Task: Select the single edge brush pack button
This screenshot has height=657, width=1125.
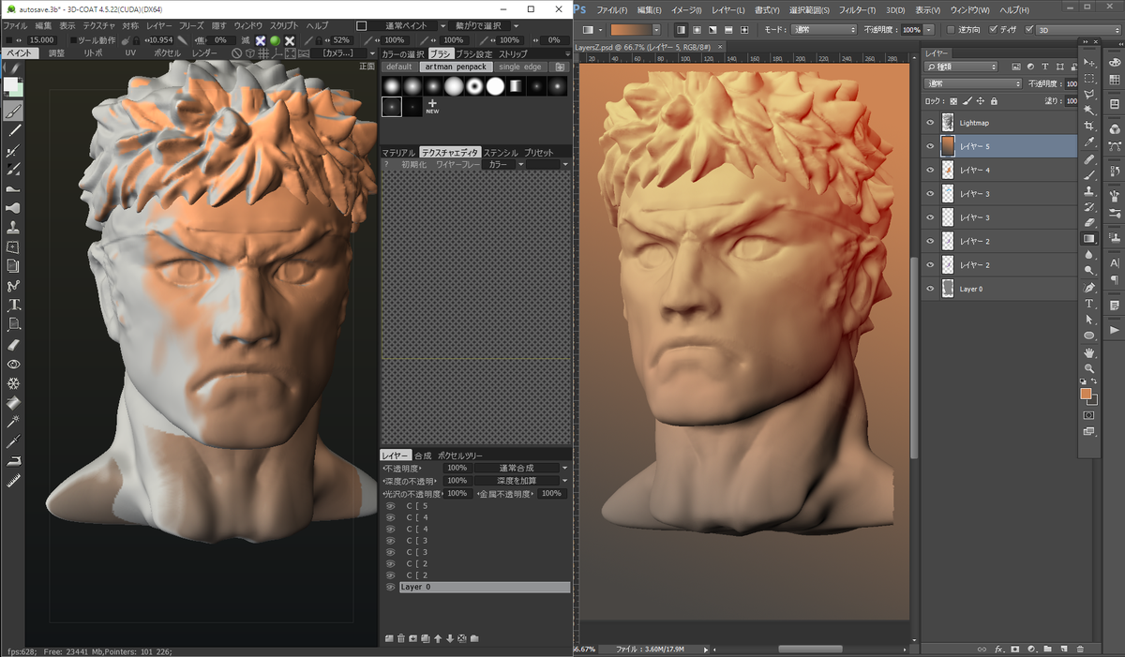Action: pos(520,67)
